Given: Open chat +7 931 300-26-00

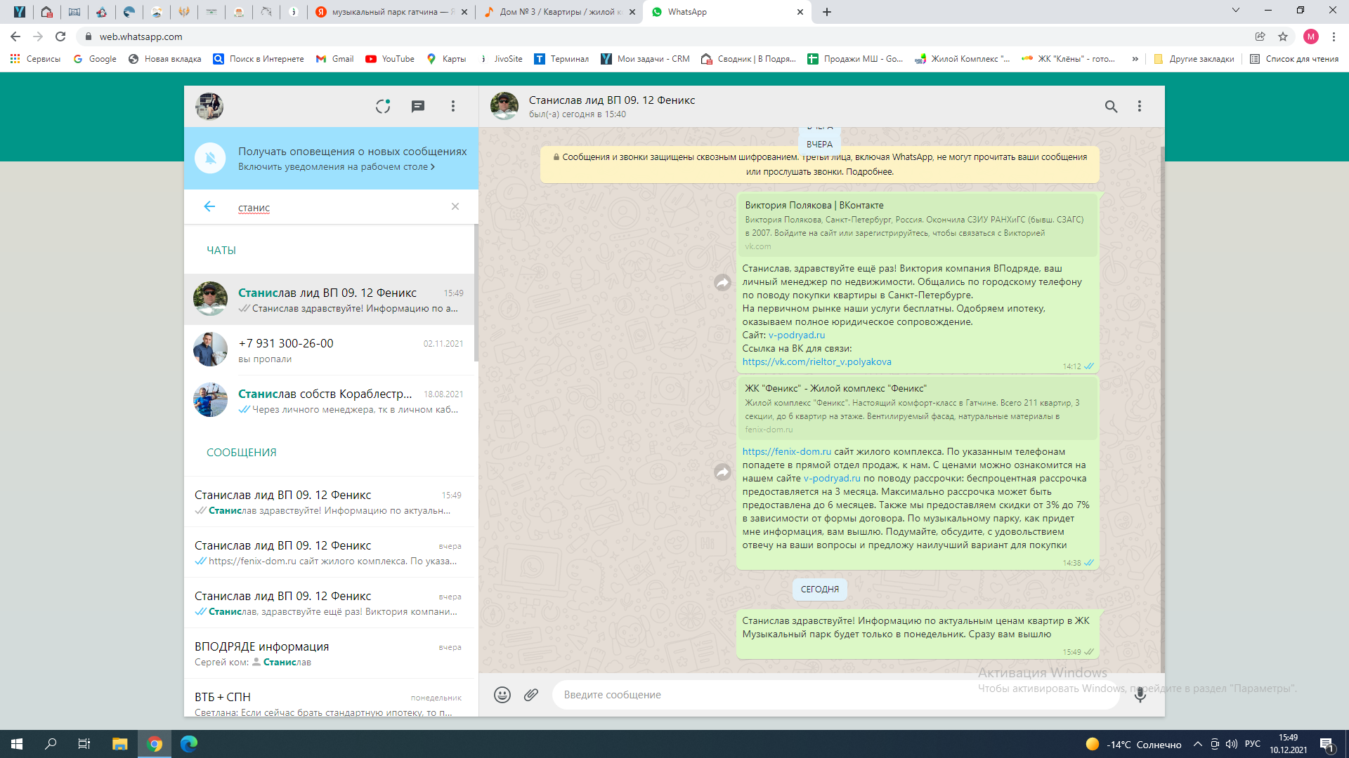Looking at the screenshot, I should coord(329,350).
